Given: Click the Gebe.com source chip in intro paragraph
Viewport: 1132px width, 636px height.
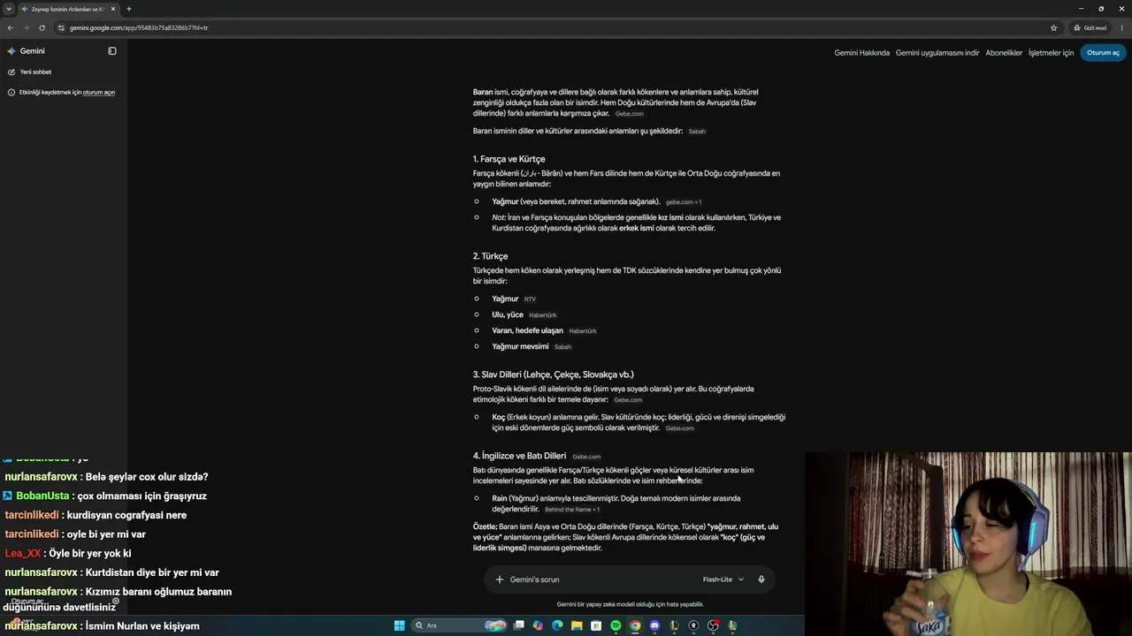Looking at the screenshot, I should [630, 114].
